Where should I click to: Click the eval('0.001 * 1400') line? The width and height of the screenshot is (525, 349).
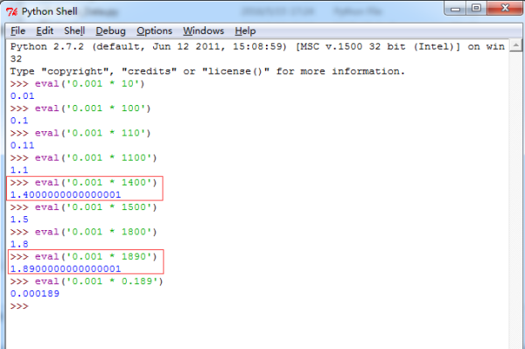(x=83, y=183)
